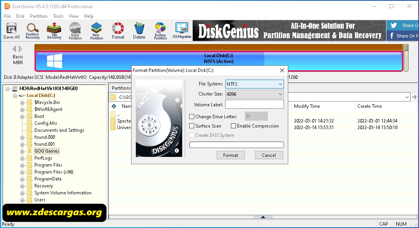Viewport: 419px width, 228px height.
Task: Tick the Surface Scan checkbox
Action: 192,126
